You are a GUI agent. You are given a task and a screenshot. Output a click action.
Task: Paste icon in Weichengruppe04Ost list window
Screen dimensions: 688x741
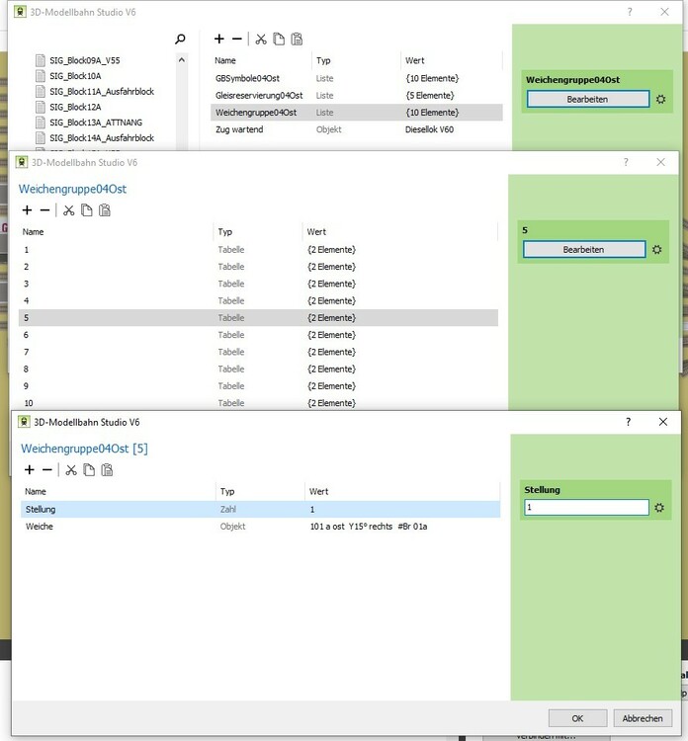tap(105, 209)
